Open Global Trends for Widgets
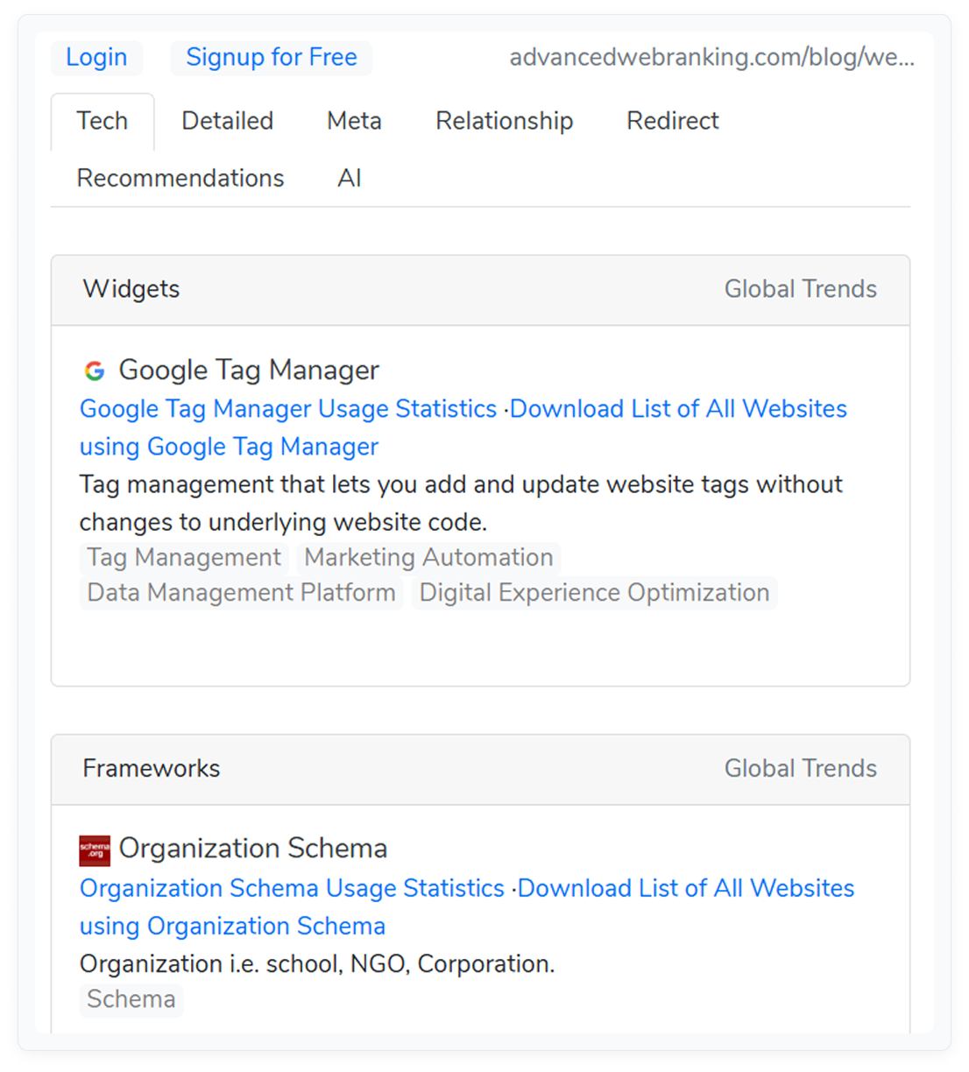969x1072 pixels. click(800, 289)
